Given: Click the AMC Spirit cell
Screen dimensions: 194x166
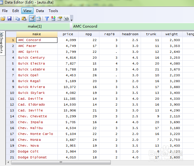Looking at the screenshot, I should 37,52.
